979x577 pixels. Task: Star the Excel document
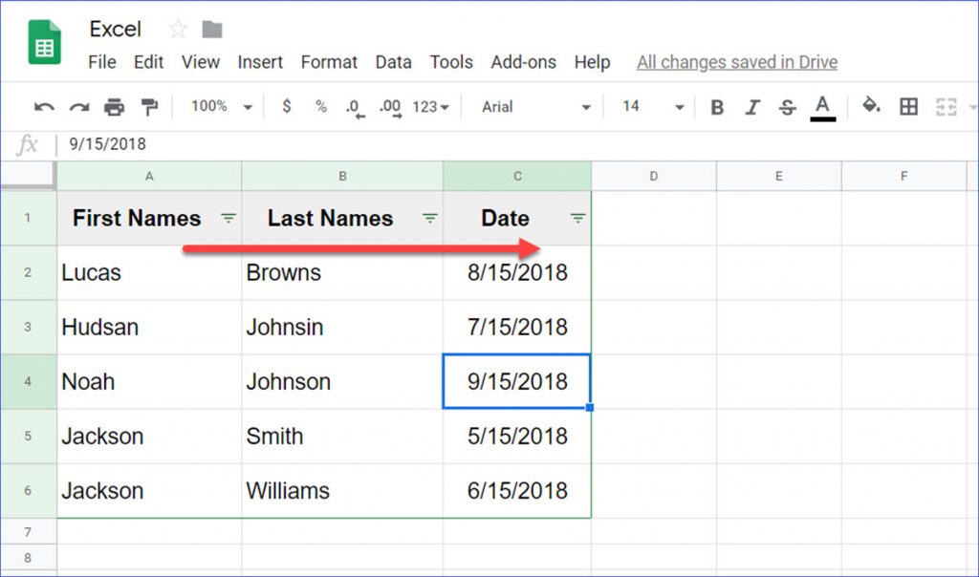point(178,30)
